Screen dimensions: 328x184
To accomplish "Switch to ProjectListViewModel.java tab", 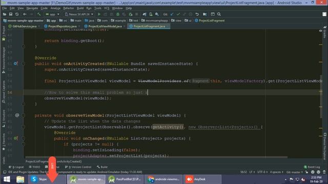I will coord(105,27).
